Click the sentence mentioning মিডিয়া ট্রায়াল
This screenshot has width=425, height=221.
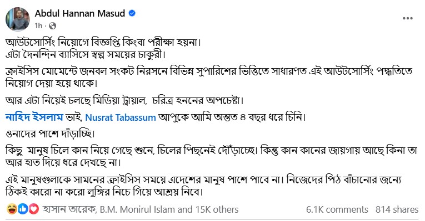[x=124, y=100]
